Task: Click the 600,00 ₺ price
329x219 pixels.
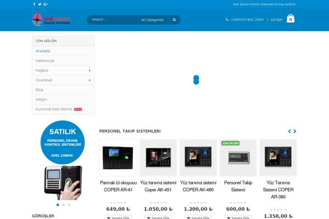Action: tap(238, 209)
